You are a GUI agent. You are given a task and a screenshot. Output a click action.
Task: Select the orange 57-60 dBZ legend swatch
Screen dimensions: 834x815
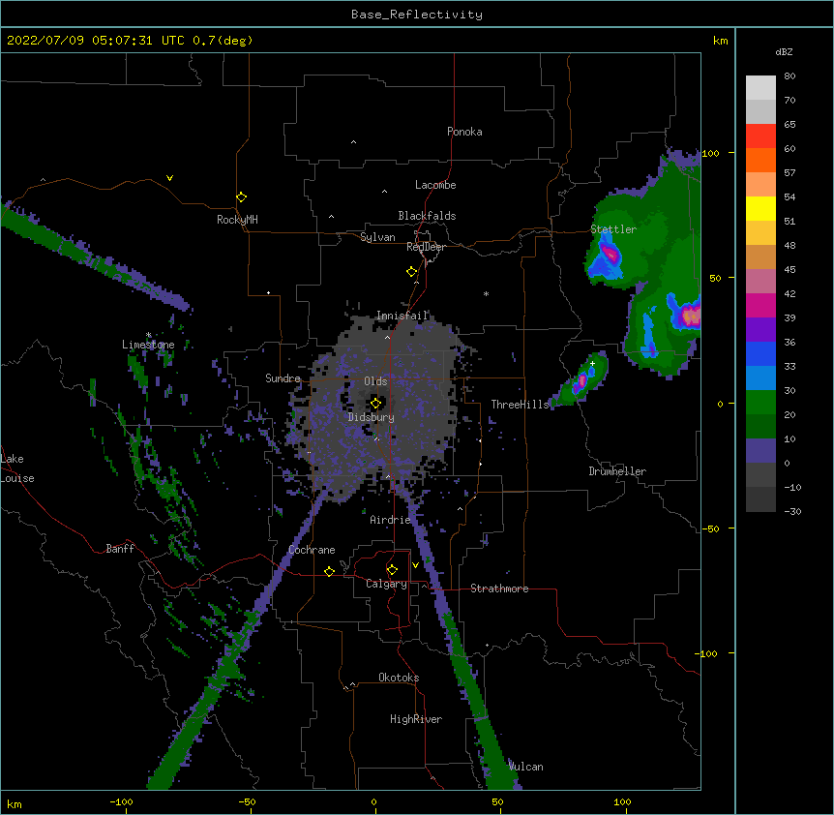click(x=760, y=160)
